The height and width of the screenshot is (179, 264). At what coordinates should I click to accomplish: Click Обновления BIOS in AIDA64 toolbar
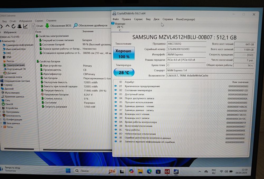click(x=58, y=26)
